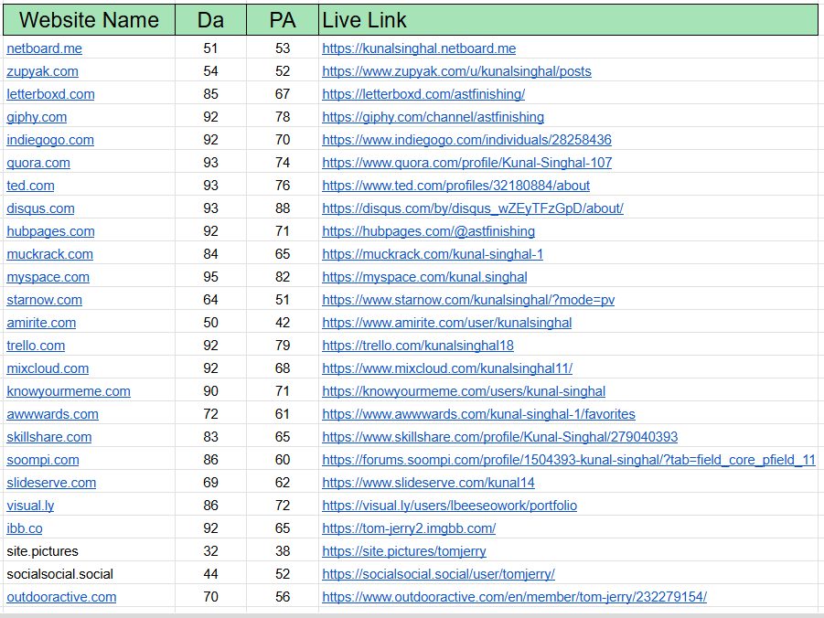The width and height of the screenshot is (824, 618).
Task: Select PA value 42 for amirite.com
Action: tap(283, 323)
